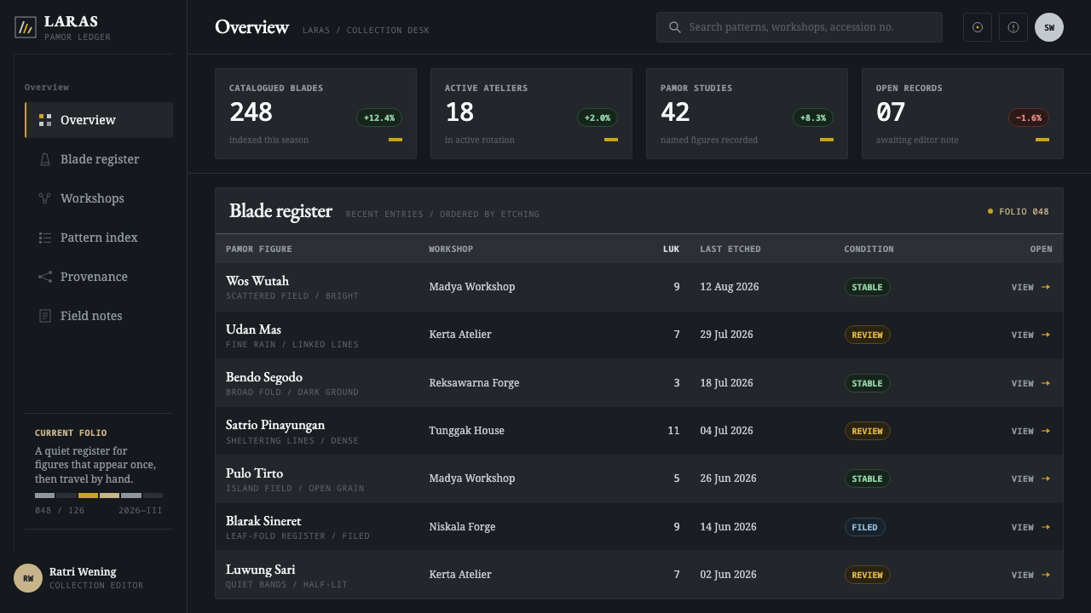Open the Pamor Studies stat card

click(x=747, y=113)
